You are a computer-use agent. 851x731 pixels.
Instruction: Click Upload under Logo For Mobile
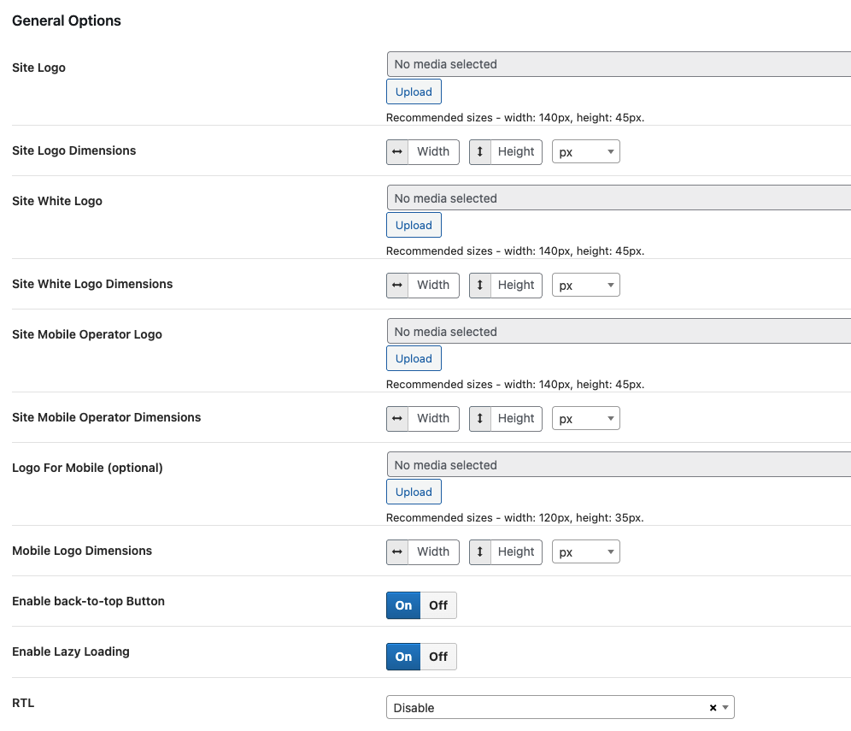[414, 492]
